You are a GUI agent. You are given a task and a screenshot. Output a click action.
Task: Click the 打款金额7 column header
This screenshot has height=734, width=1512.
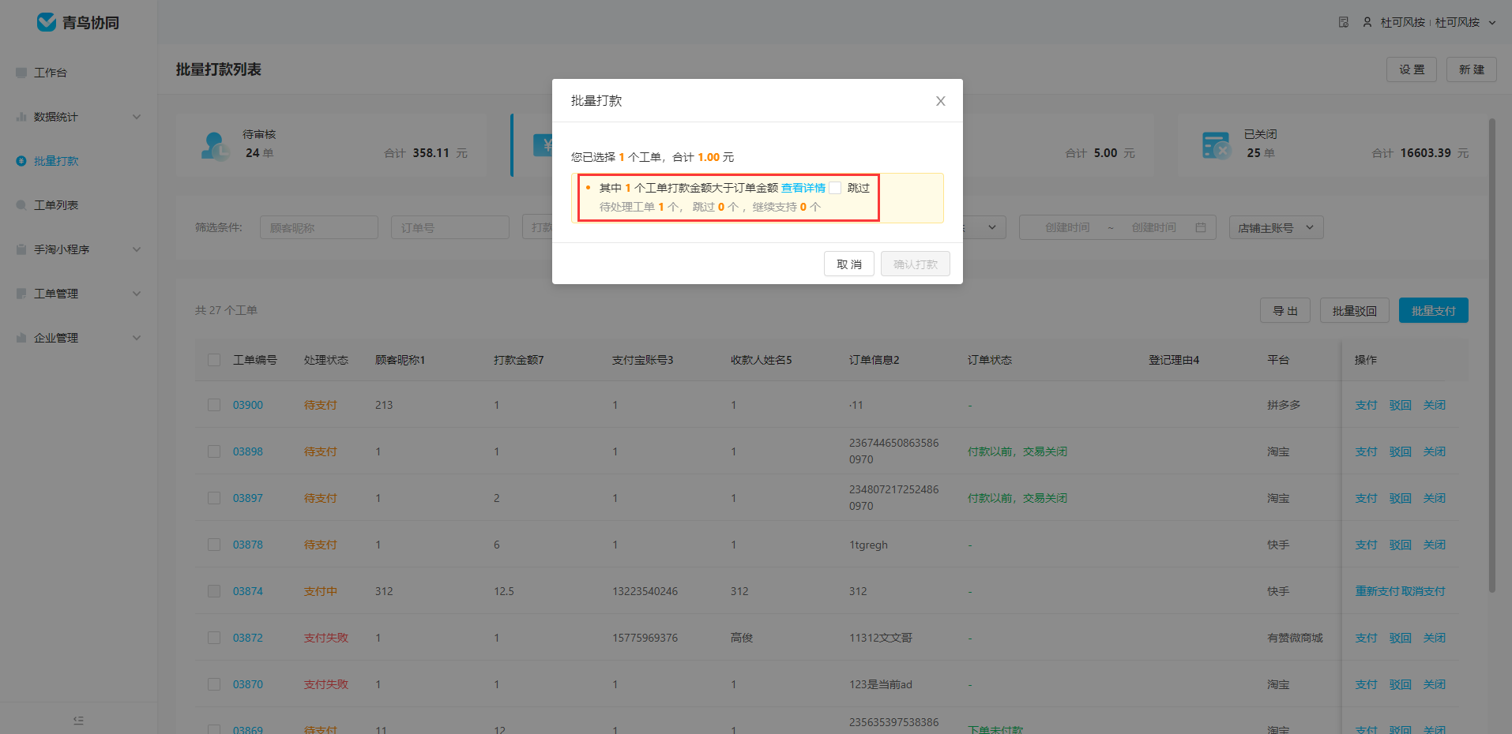(x=518, y=360)
